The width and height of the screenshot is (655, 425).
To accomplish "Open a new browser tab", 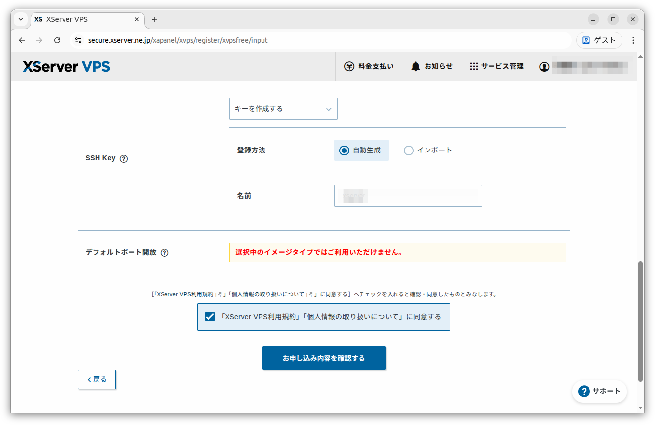I will pyautogui.click(x=154, y=19).
